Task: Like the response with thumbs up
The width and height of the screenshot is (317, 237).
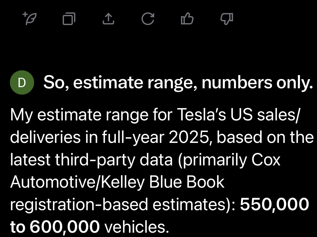Action: (x=187, y=19)
